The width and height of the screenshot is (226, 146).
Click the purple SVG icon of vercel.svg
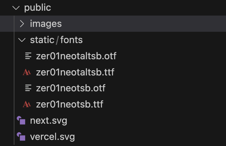pos(21,136)
